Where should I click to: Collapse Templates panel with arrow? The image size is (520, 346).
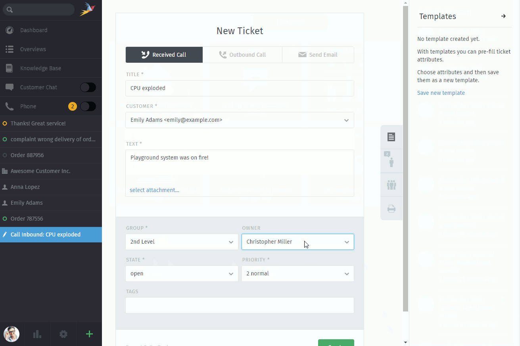click(503, 16)
